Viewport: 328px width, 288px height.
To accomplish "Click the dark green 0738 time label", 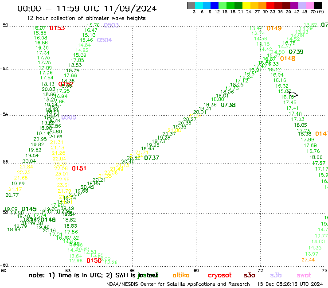I will click(x=228, y=105).
